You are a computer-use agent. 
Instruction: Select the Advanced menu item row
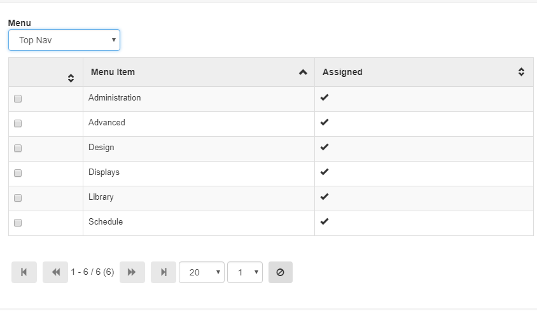pos(271,124)
